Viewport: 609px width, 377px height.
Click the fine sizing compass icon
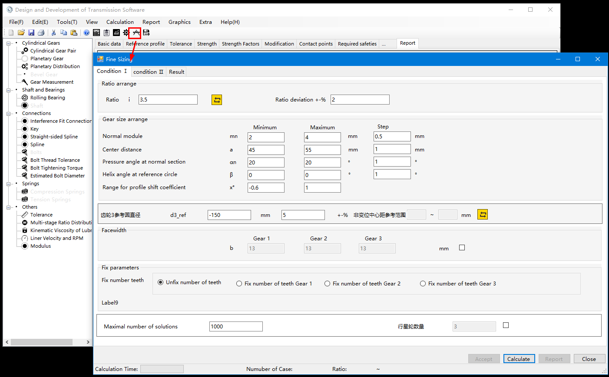[x=136, y=33]
